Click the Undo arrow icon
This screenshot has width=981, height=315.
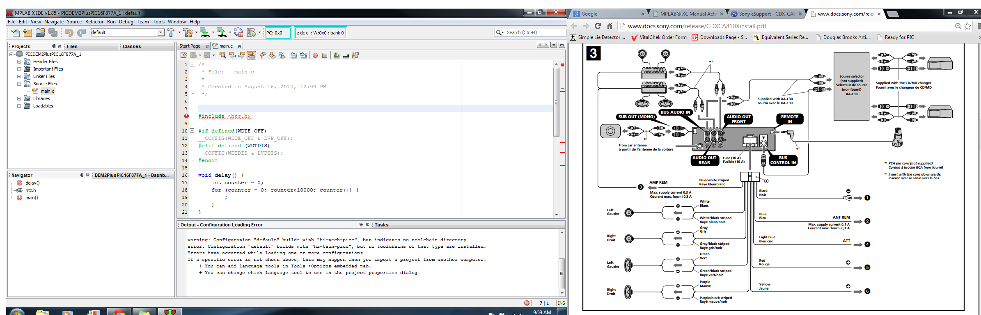coord(69,32)
